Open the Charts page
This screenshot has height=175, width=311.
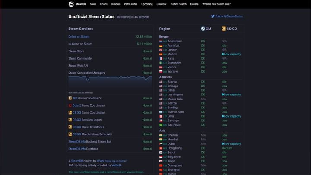(x=104, y=4)
